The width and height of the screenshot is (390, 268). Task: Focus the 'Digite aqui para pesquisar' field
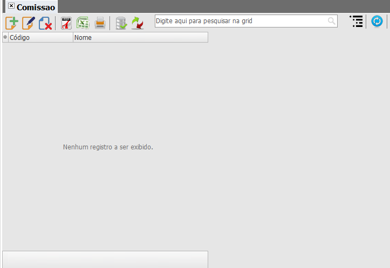click(240, 21)
